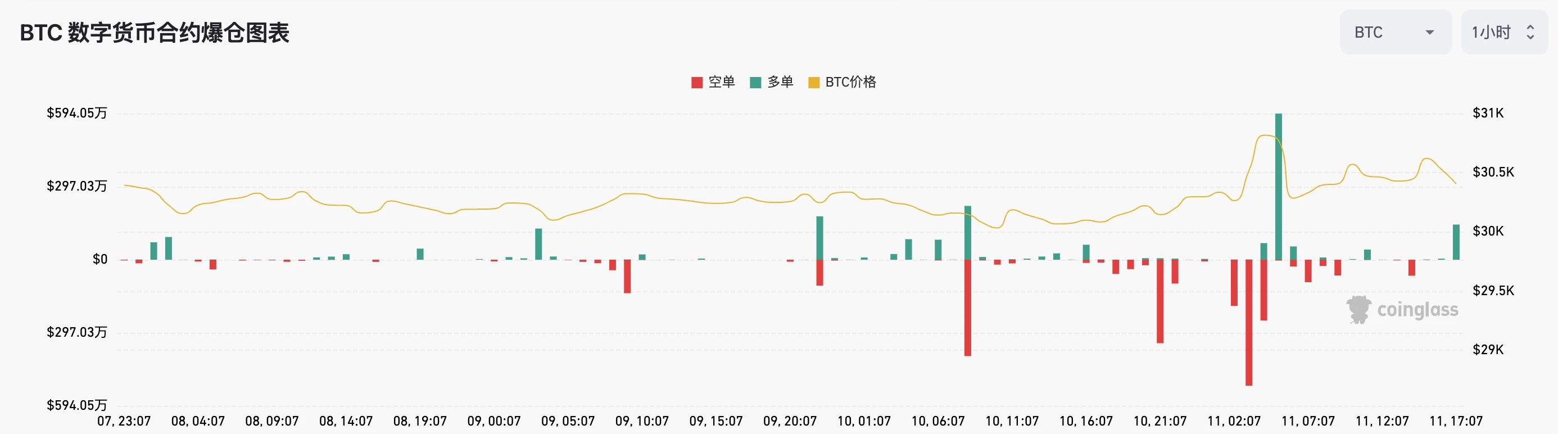Toggle the 空单 red legend swatch

coord(697,82)
